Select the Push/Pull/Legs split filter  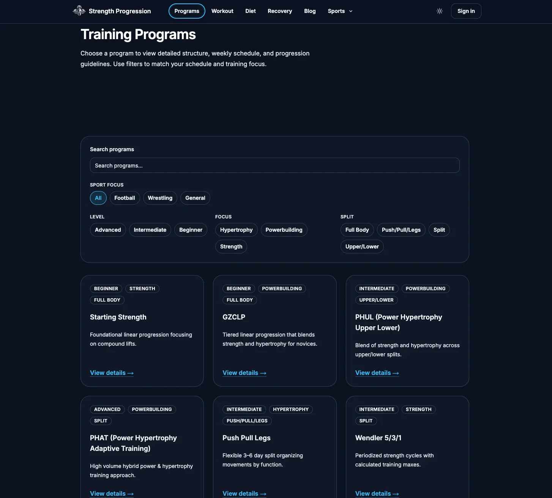tap(401, 230)
